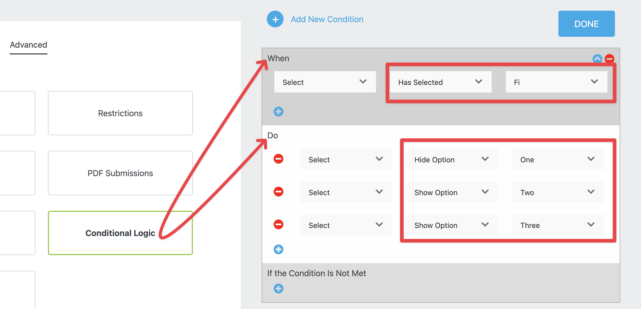Click the DONE button
This screenshot has width=641, height=309.
tap(586, 24)
